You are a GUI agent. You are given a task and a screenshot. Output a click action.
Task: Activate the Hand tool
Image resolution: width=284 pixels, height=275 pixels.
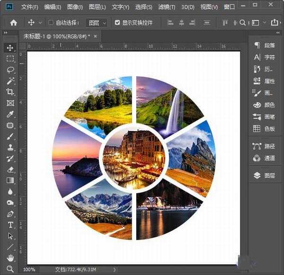10,258
